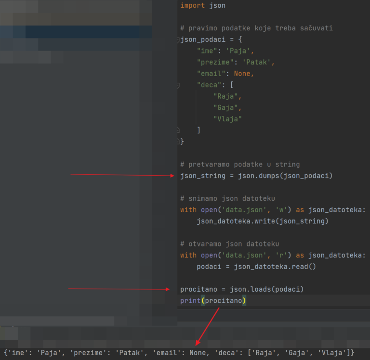The image size is (370, 360).
Task: Click the json_datoteka.write(json_string) line
Action: (263, 221)
